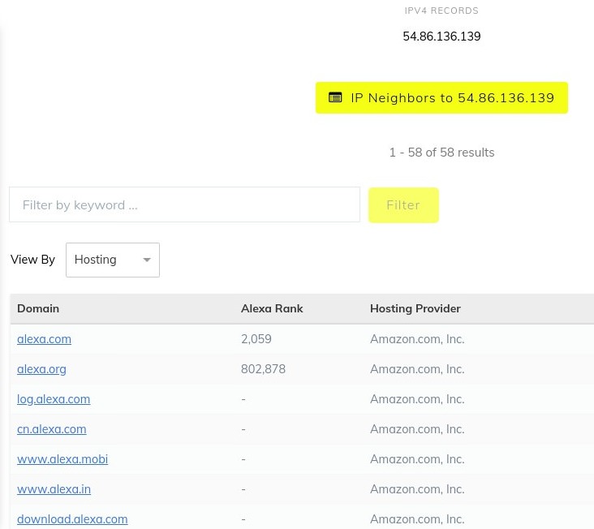Follow the www.alexa.mobi link
The width and height of the screenshot is (594, 529).
[62, 459]
